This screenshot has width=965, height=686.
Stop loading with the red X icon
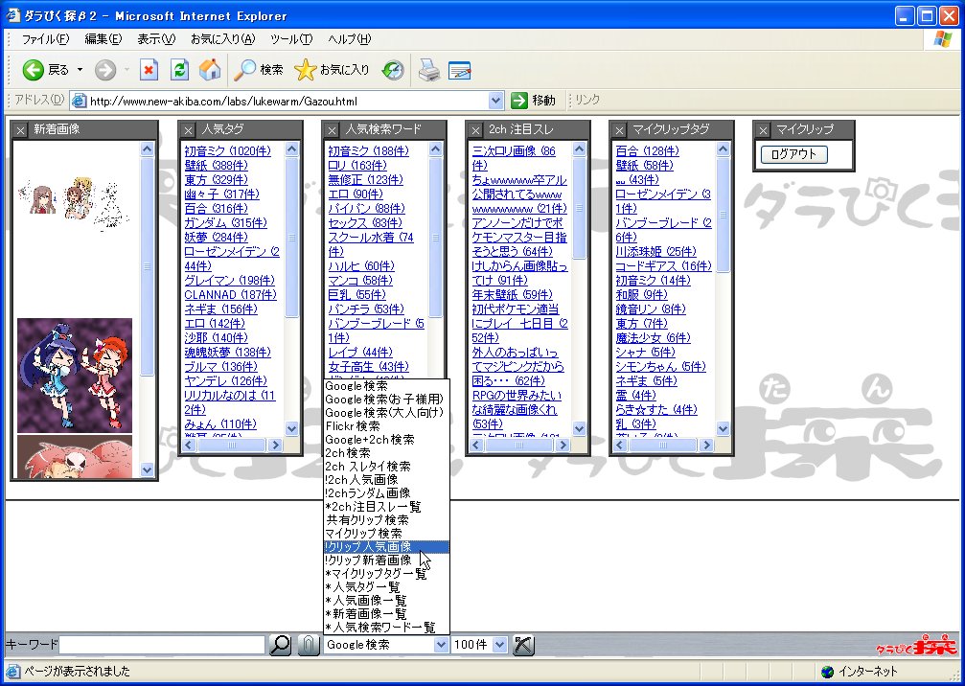(x=149, y=70)
